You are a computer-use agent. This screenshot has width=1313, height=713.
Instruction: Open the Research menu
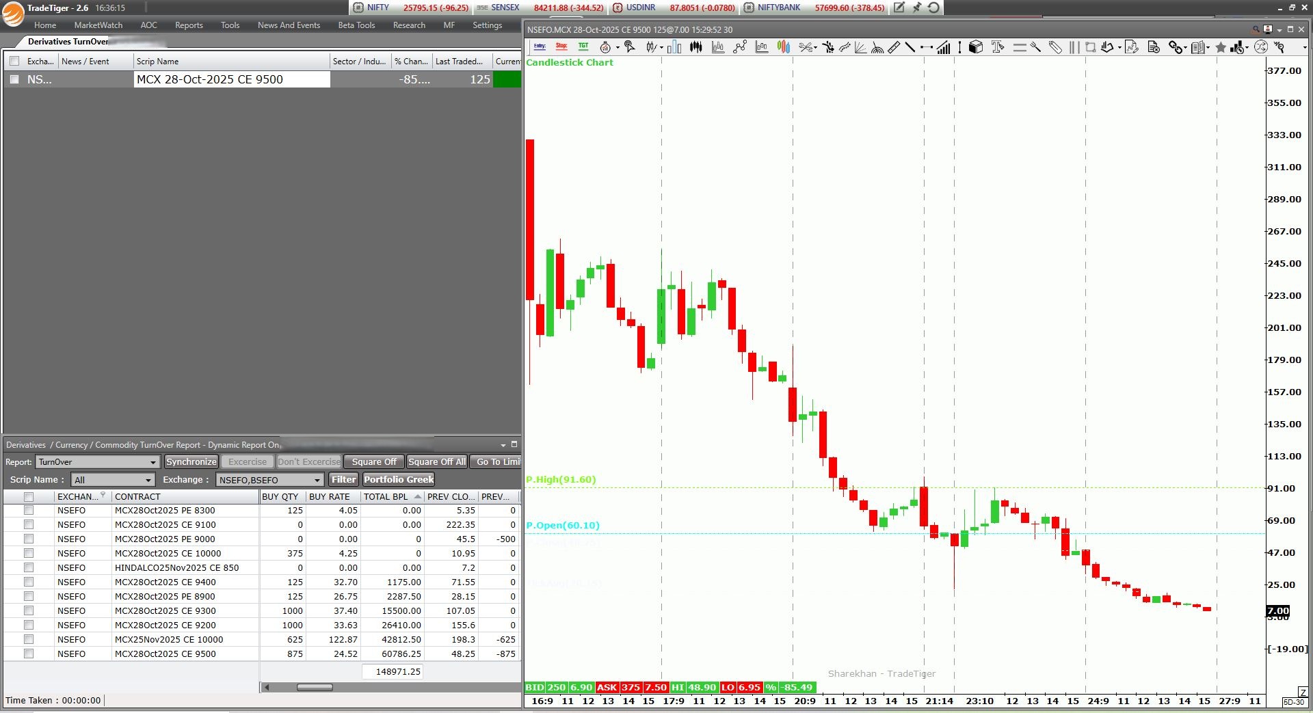409,25
